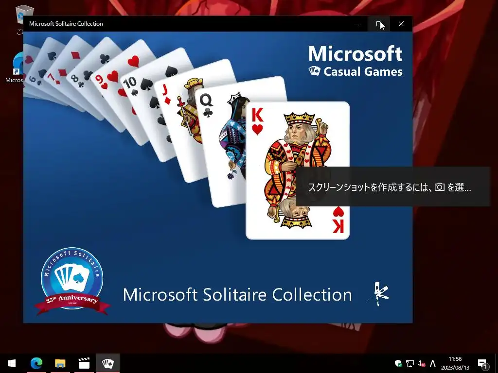Open the clapperboard Movies & TV taskbar app

pos(84,363)
